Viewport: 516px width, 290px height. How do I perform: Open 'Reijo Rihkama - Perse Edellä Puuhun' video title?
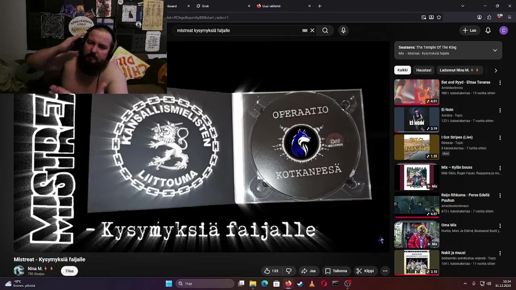tap(466, 198)
